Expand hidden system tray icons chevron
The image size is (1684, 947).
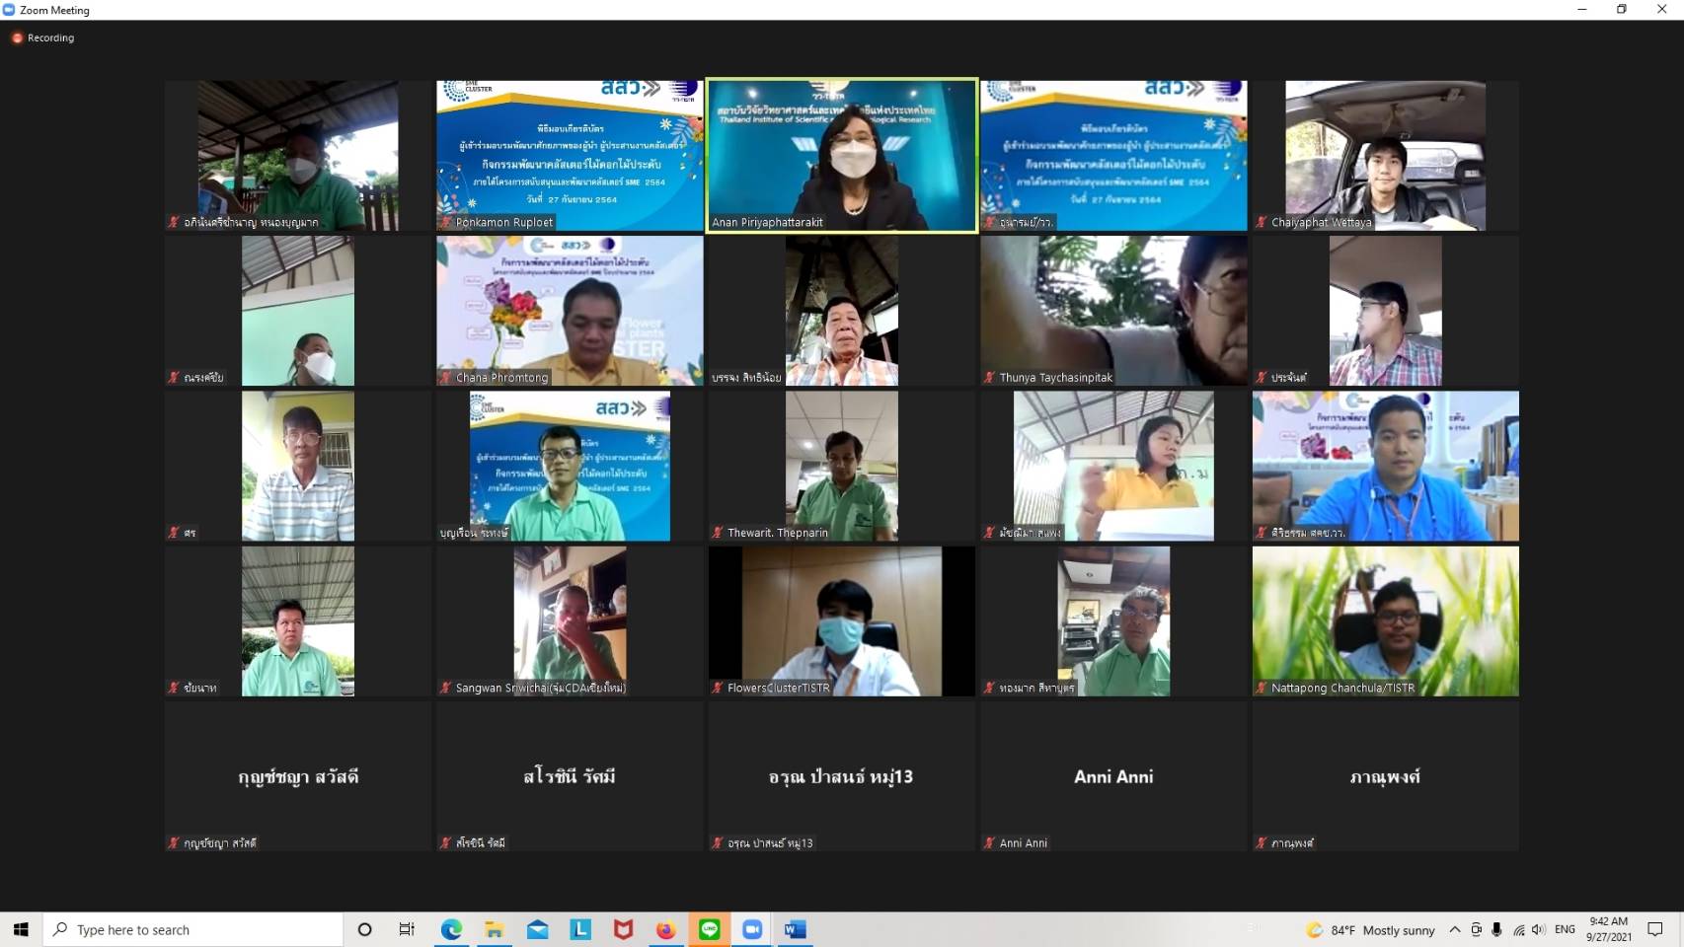pos(1455,929)
